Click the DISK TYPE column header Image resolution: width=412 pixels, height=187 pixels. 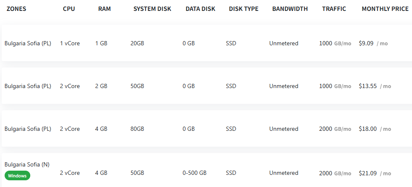tap(244, 9)
